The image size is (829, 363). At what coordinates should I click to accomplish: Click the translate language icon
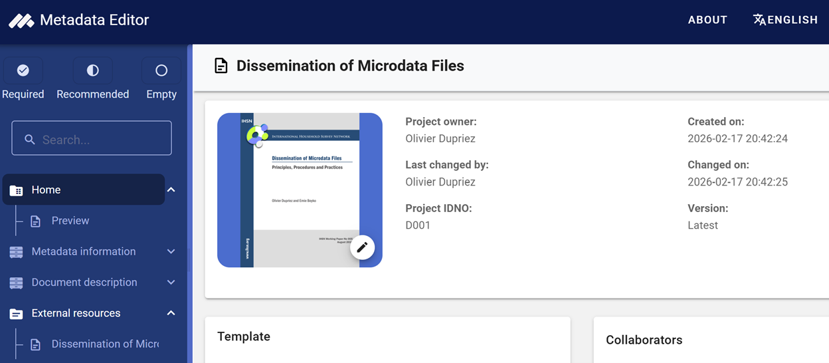click(x=759, y=20)
